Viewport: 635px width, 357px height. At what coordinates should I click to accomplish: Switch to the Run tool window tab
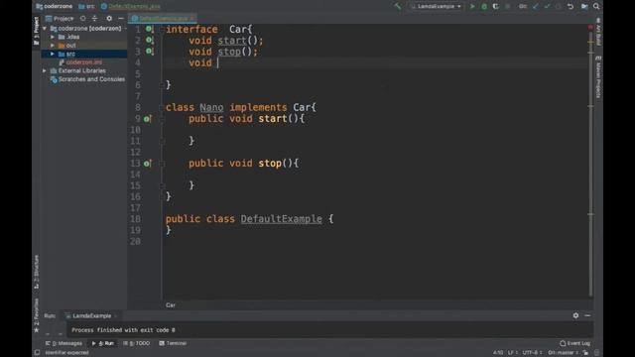click(x=103, y=343)
